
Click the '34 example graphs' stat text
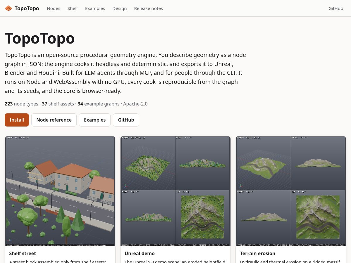(x=99, y=104)
